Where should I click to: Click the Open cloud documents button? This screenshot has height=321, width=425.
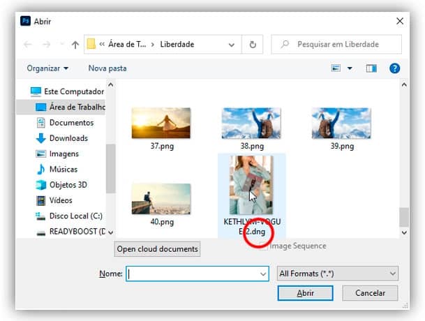[157, 249]
